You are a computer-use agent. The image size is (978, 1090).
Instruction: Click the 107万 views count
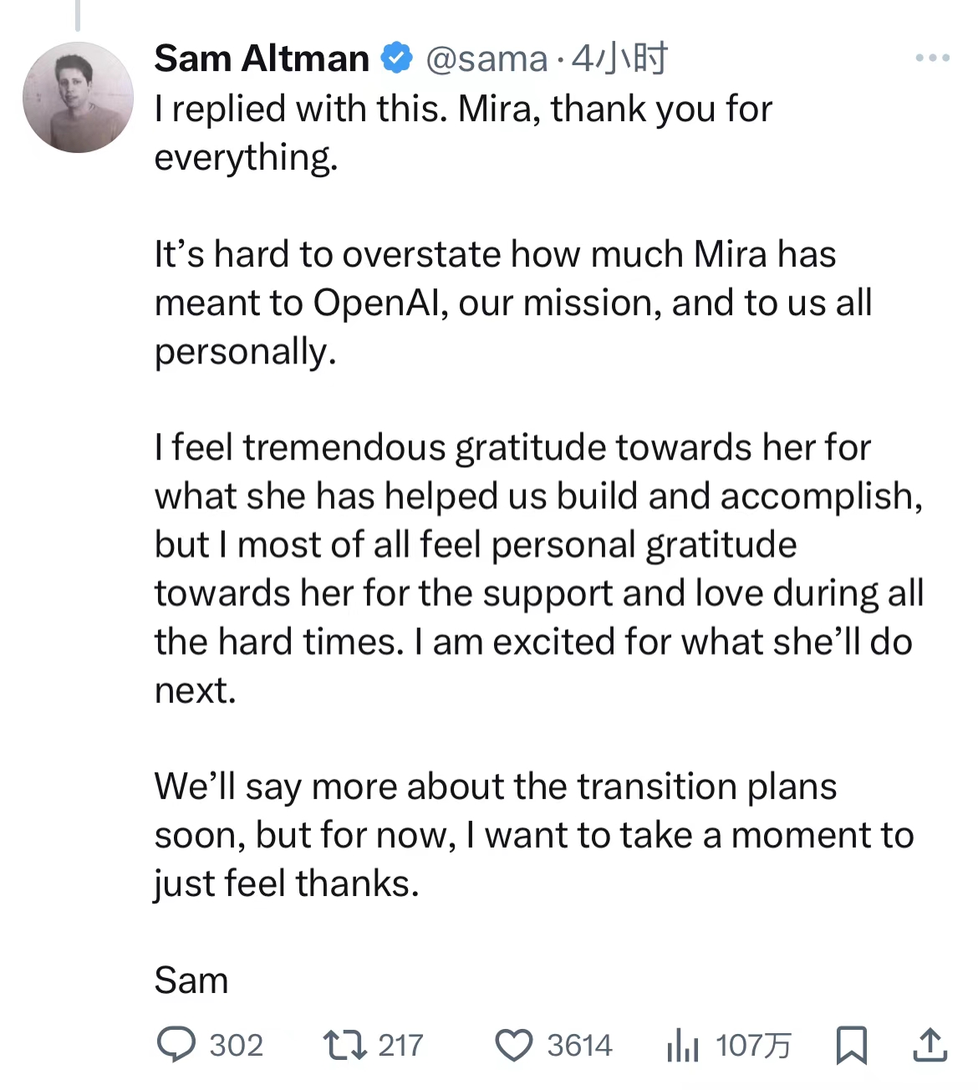tap(753, 1046)
